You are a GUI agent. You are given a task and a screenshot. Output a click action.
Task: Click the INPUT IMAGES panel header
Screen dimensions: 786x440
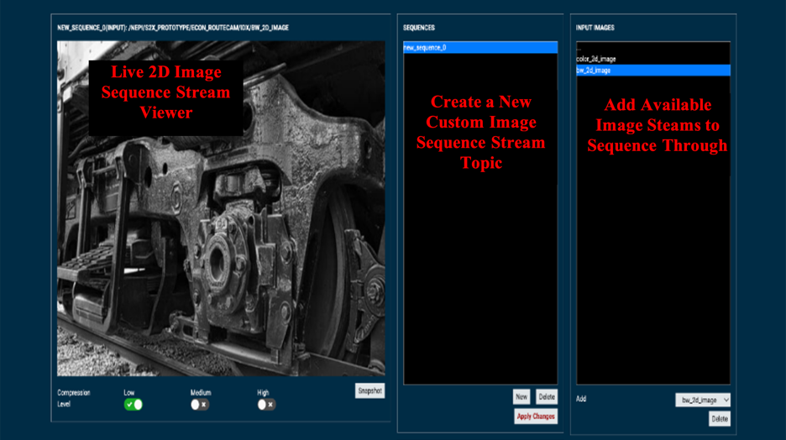[x=595, y=28]
